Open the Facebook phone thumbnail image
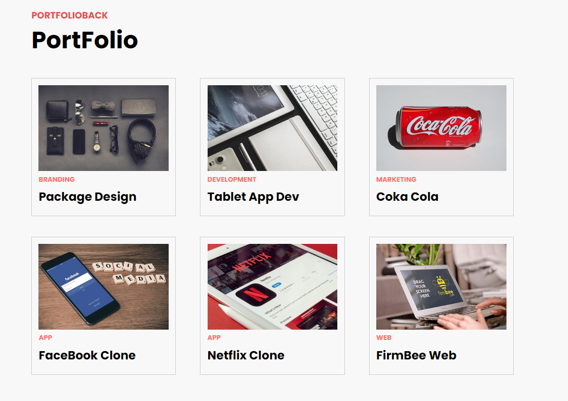 (104, 287)
